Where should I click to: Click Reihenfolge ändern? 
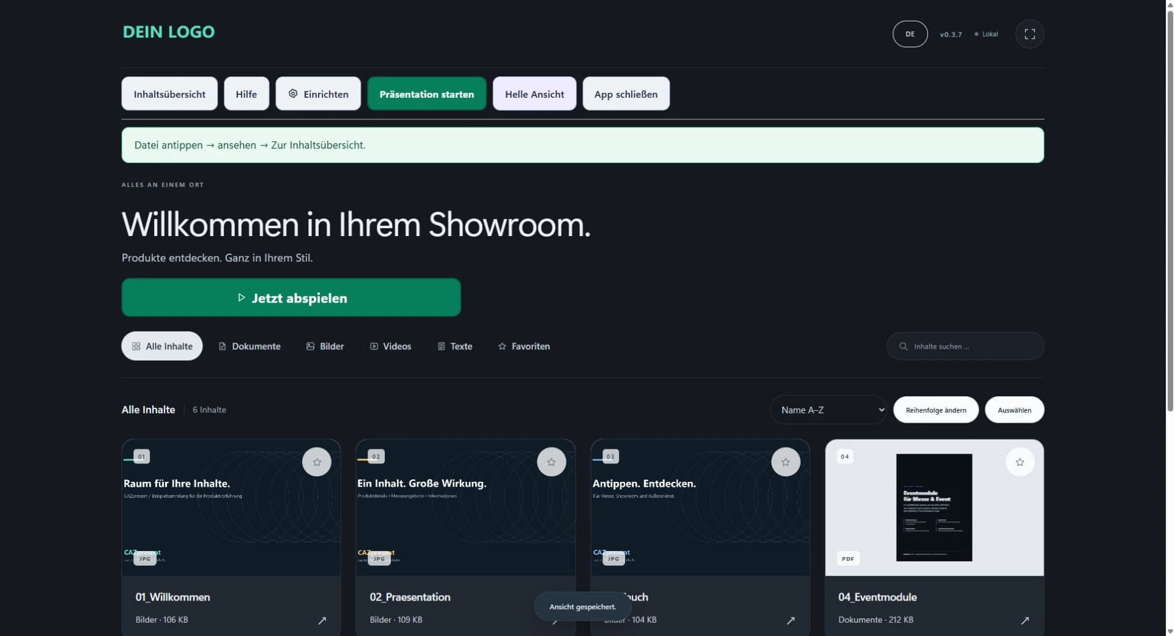pos(936,410)
